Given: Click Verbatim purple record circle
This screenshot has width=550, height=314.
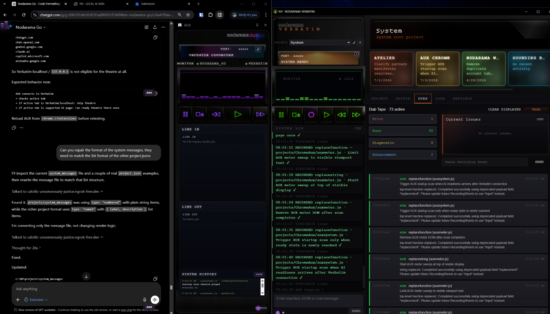Looking at the screenshot, I should click(x=311, y=115).
